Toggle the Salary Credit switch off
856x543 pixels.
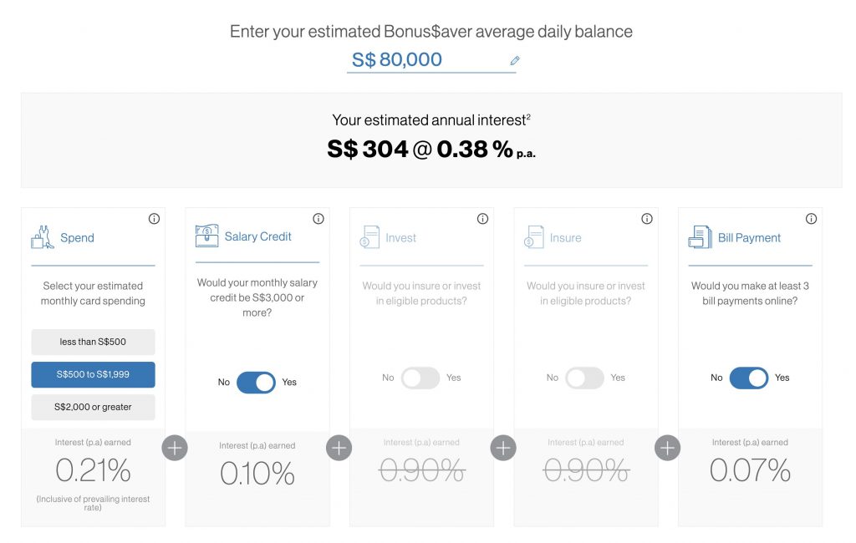click(256, 383)
